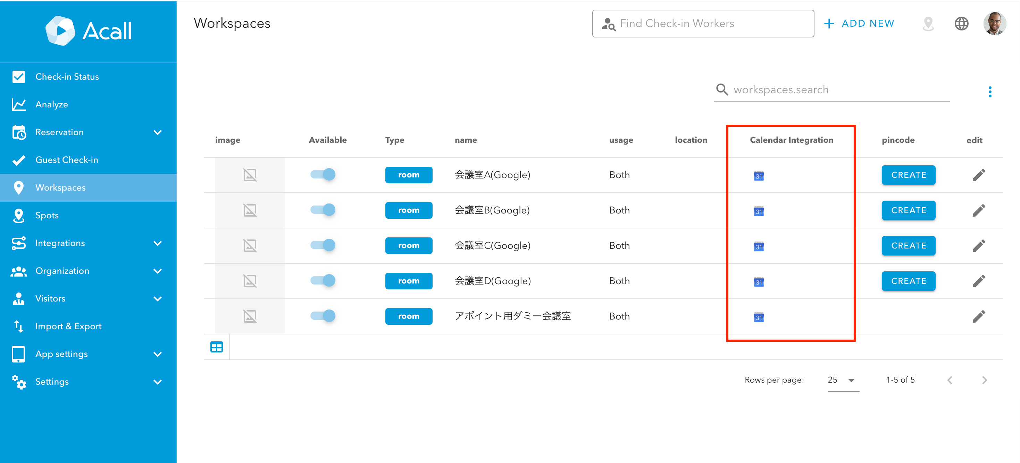The image size is (1020, 463).
Task: Open the rows per page dropdown
Action: (x=842, y=380)
